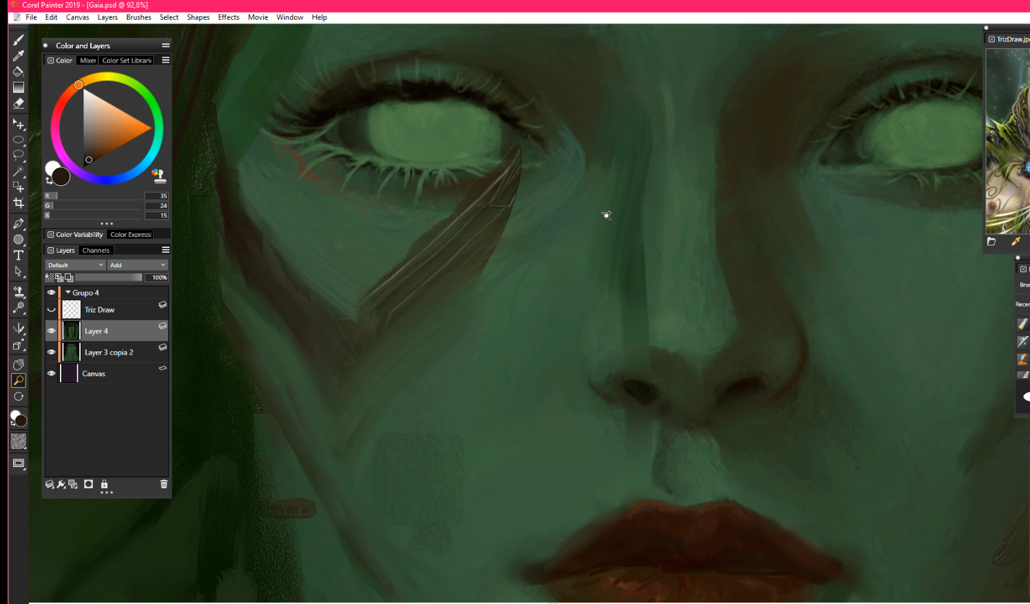Image resolution: width=1030 pixels, height=604 pixels.
Task: Click the Create Layer Mask icon
Action: [x=88, y=484]
